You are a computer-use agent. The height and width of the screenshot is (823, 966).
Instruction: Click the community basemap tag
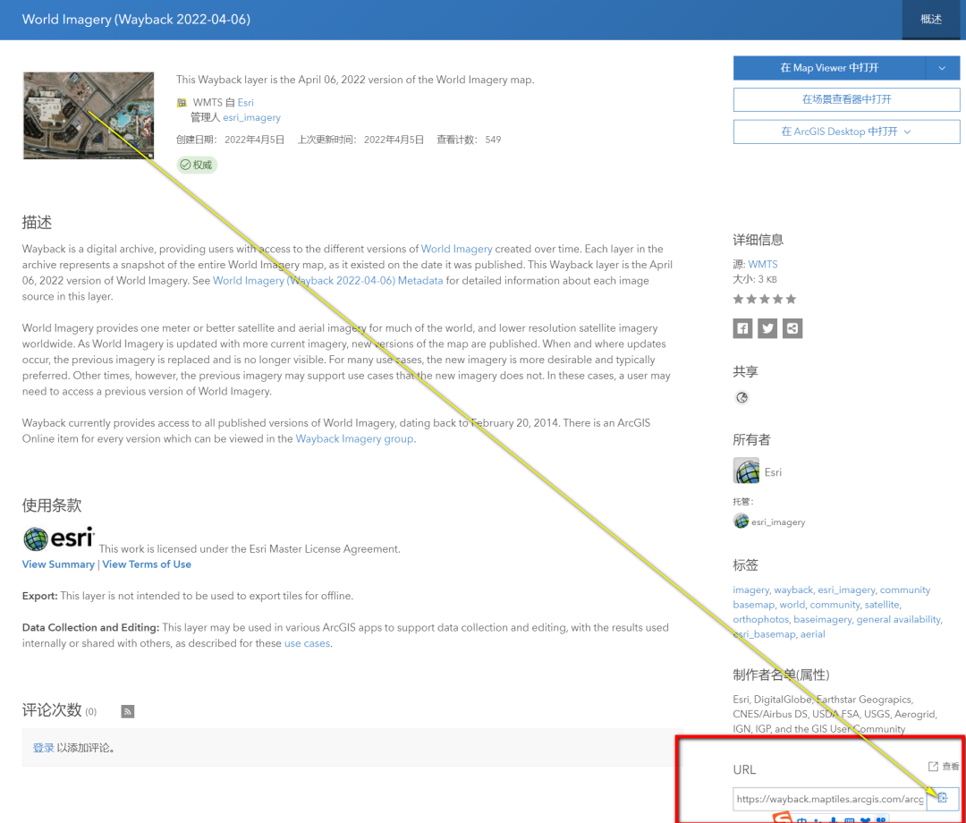point(832,598)
